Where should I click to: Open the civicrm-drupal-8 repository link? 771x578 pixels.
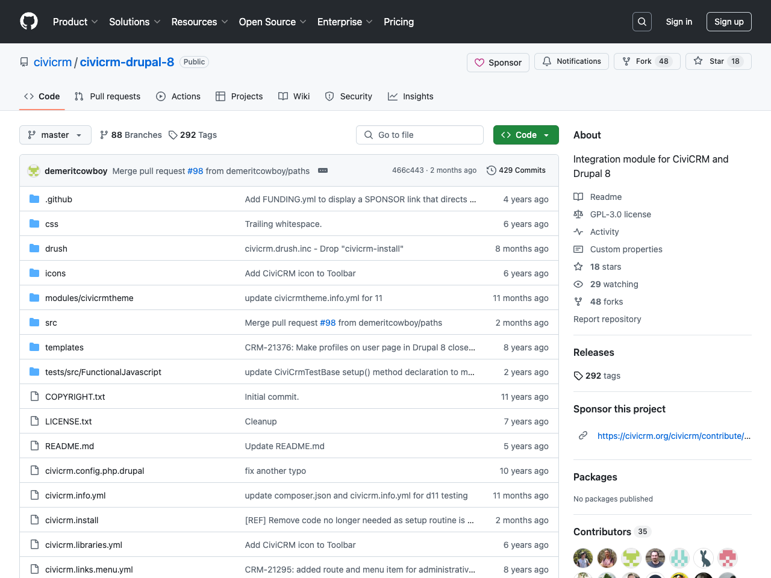(127, 62)
